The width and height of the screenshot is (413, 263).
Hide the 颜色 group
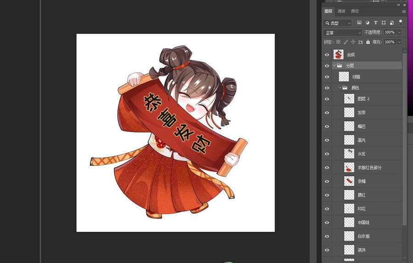(x=327, y=88)
